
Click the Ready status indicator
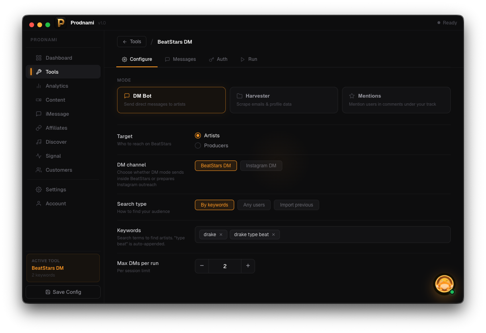point(447,23)
